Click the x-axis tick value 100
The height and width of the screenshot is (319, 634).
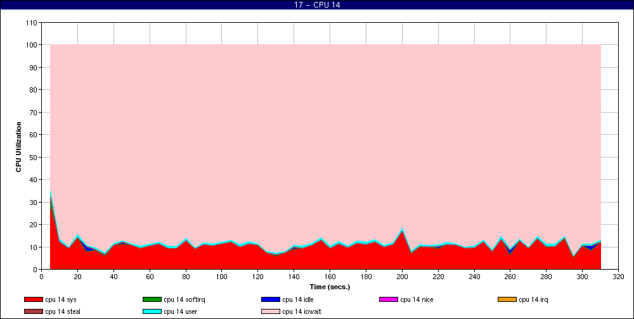click(221, 277)
